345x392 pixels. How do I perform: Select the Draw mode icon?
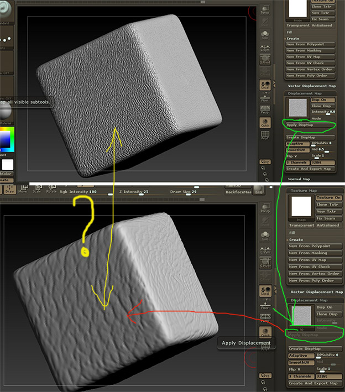9,189
